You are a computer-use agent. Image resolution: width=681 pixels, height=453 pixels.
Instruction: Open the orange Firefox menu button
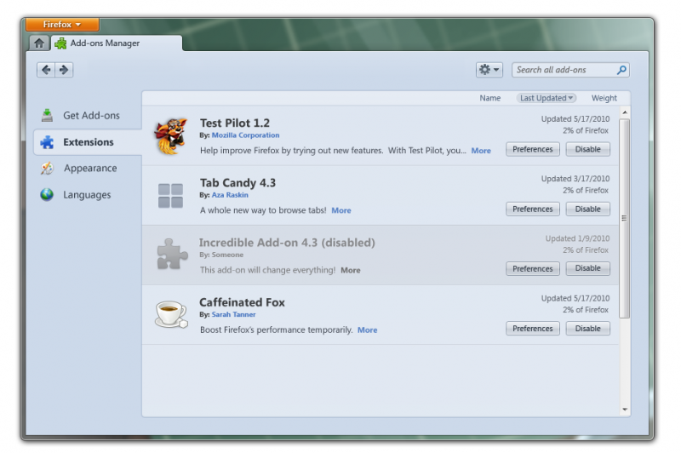[x=62, y=25]
